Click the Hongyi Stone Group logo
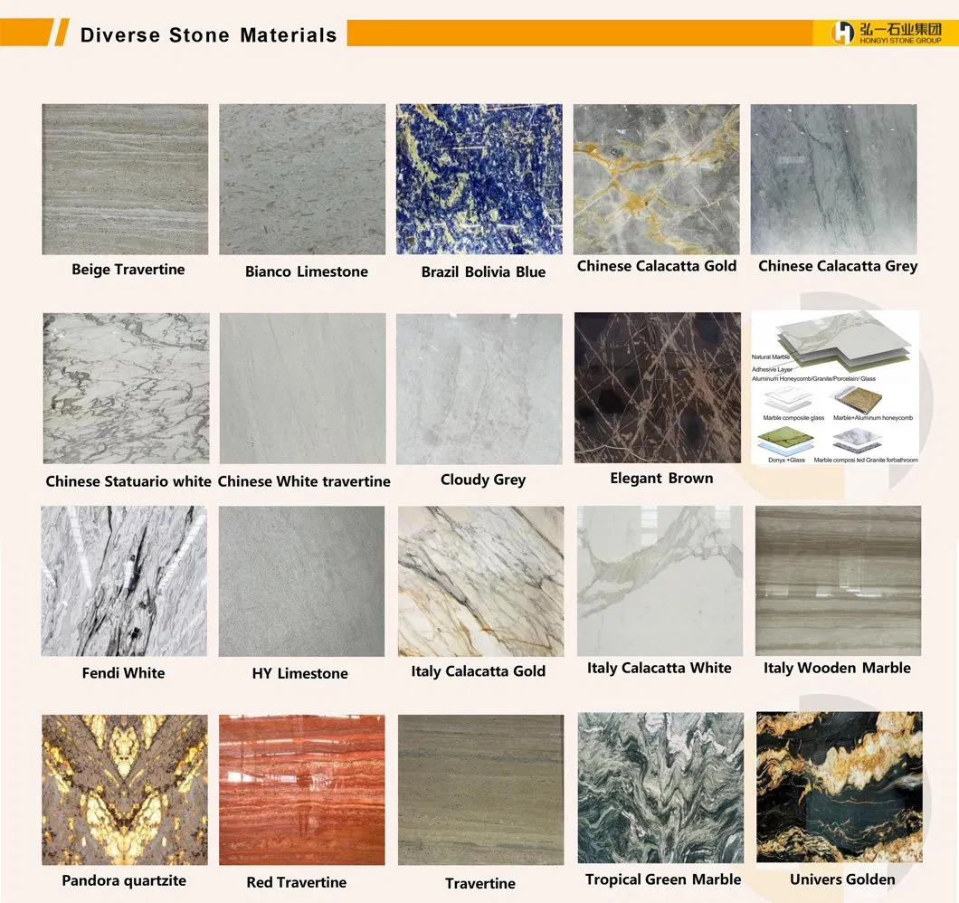The height and width of the screenshot is (903, 959). click(x=884, y=33)
